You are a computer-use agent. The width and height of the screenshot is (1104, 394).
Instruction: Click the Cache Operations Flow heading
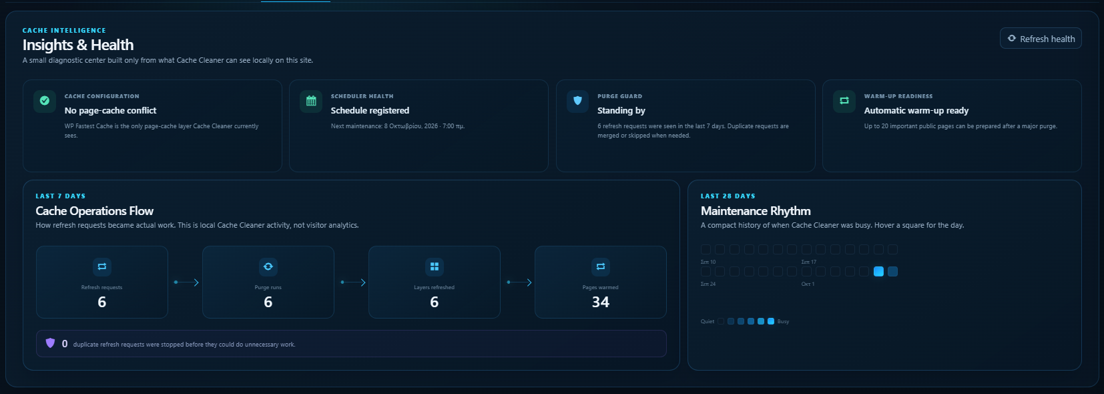(95, 211)
